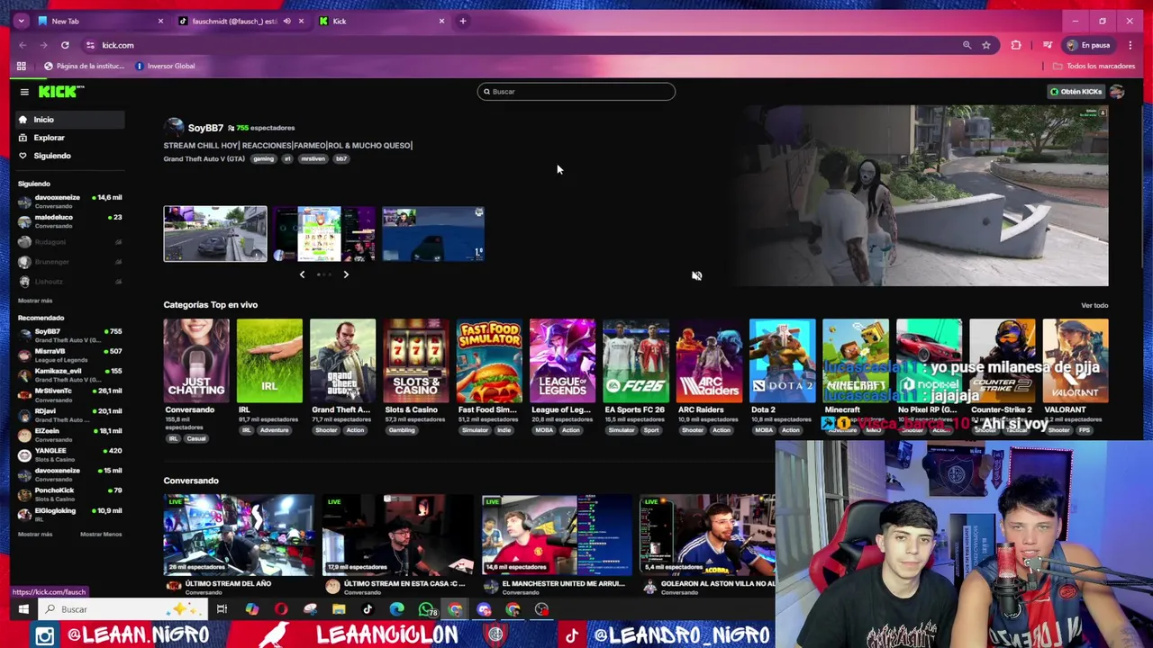1153x648 pixels.
Task: Bookmark this page with star icon
Action: point(986,45)
